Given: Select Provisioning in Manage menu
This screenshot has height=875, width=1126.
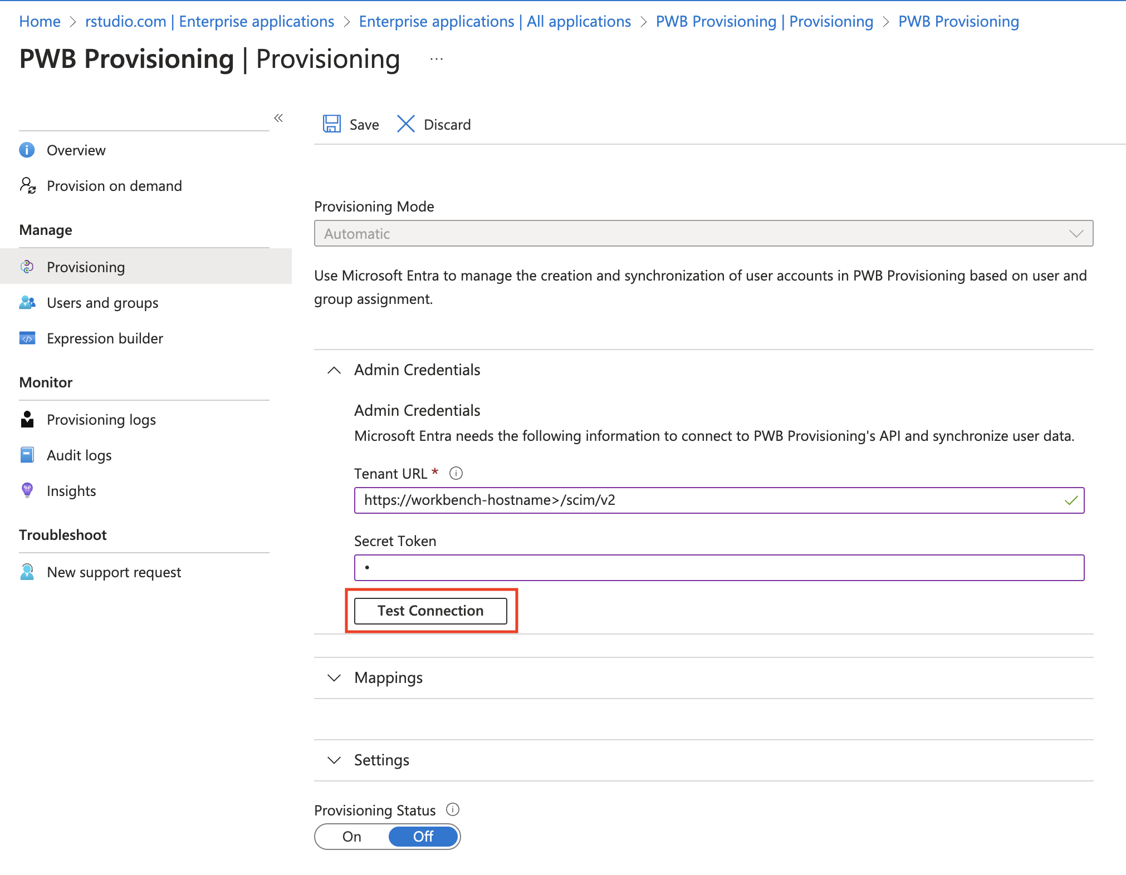Looking at the screenshot, I should pos(86,267).
